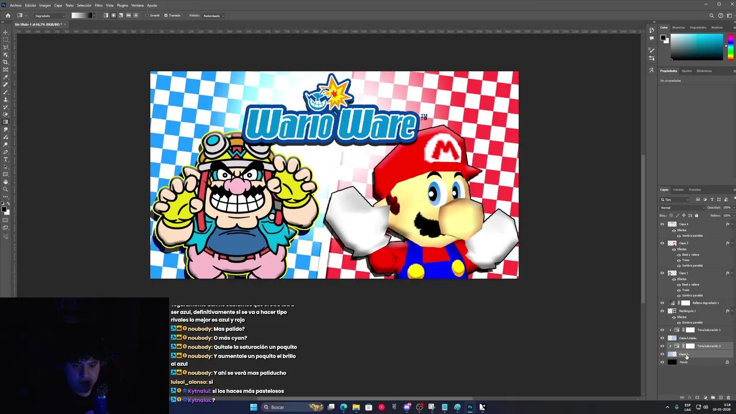Toggle the Tramado checkbox
The width and height of the screenshot is (736, 414).
point(166,16)
